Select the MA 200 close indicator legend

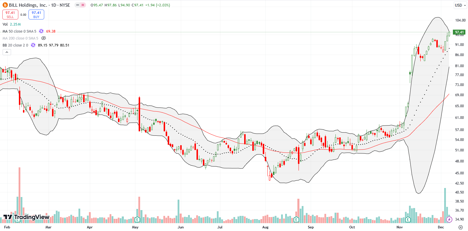20,38
